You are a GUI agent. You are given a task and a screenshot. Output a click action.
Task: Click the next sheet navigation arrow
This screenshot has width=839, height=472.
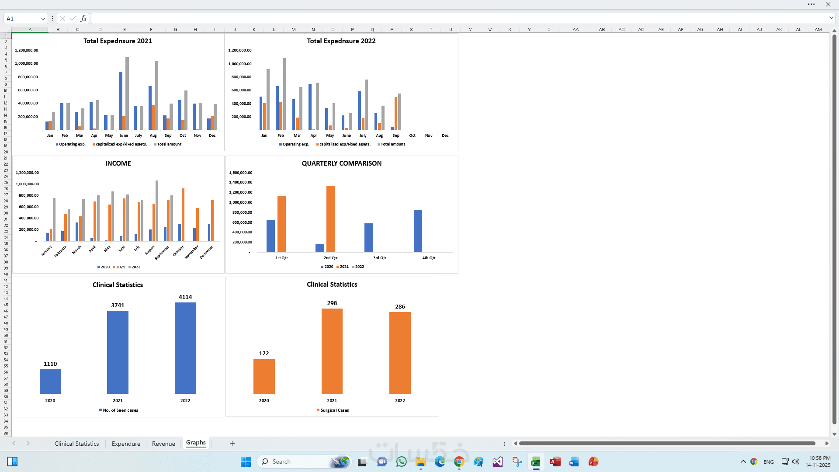28,443
